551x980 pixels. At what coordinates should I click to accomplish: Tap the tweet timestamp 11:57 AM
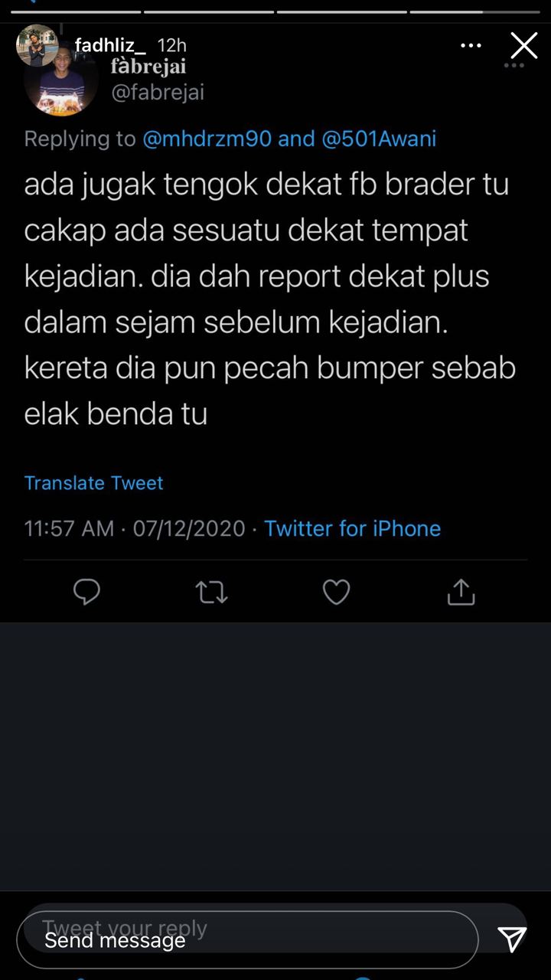coord(69,528)
